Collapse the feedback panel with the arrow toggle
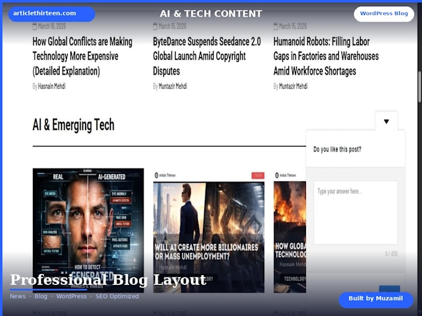 (x=386, y=121)
